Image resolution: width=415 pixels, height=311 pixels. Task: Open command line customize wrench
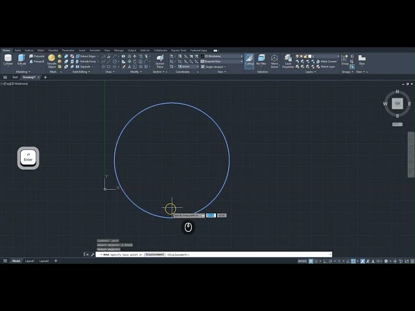pos(92,255)
